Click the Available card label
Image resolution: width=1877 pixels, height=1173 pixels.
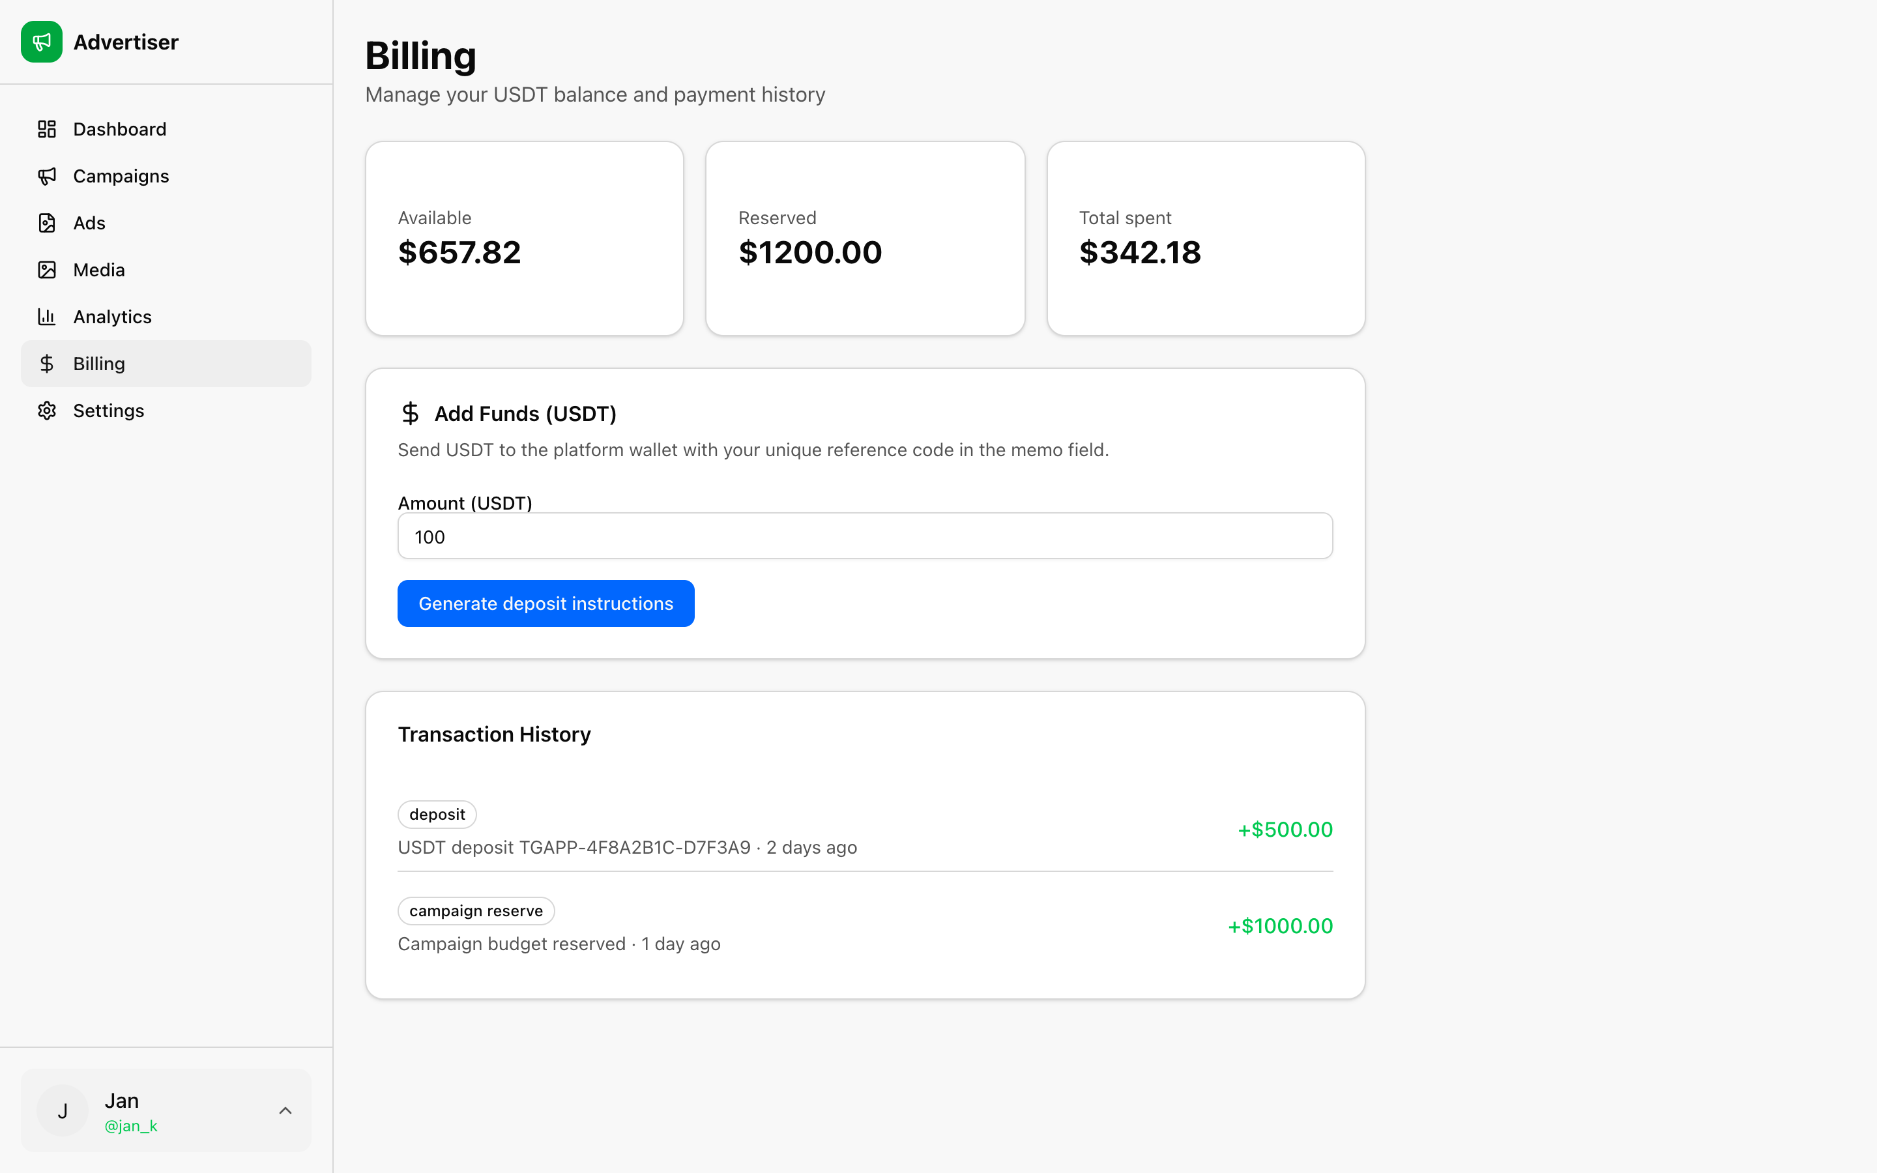[434, 218]
